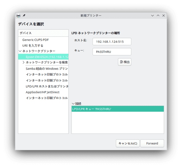Select LPD/LPR キュー 'PASSTHRU' connection

(x=118, y=109)
